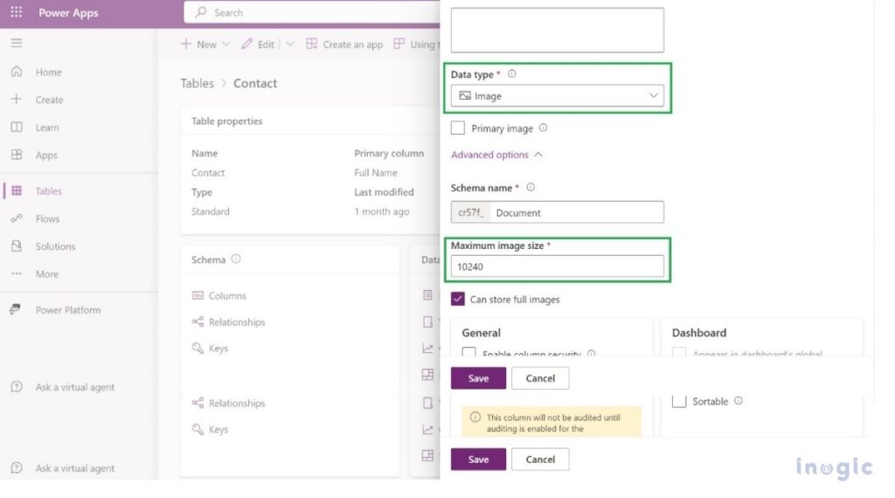
Task: Expand the New dropdown in toolbar
Action: click(x=226, y=45)
